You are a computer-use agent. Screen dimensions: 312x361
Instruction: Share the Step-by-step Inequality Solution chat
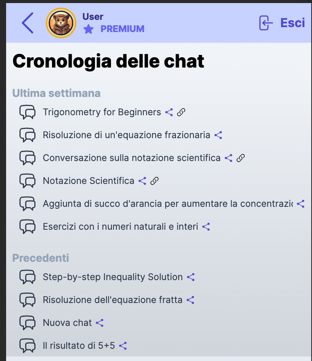[x=191, y=277]
